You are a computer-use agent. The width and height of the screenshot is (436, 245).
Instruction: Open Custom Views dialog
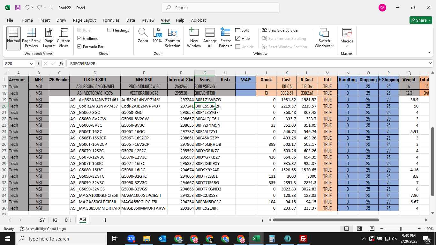click(64, 38)
